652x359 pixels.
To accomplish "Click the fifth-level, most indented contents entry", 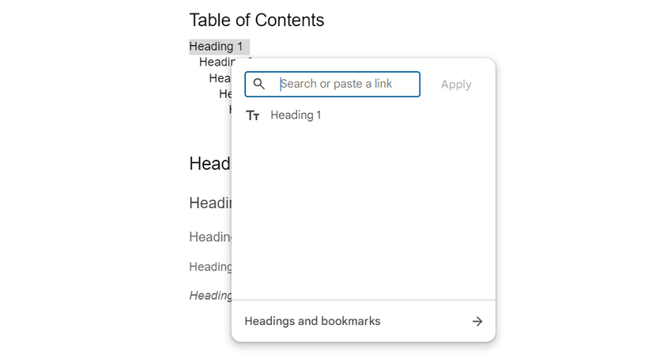I will pos(230,109).
